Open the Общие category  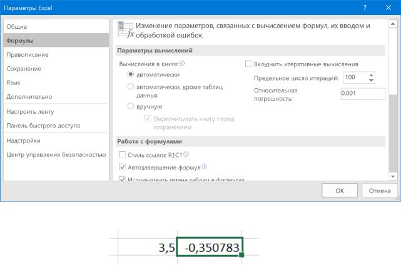pos(56,27)
